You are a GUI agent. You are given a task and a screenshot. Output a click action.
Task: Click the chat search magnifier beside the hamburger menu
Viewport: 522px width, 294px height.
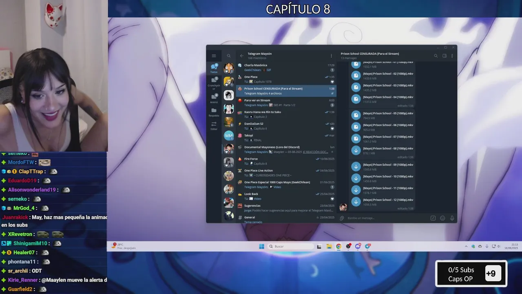[229, 56]
